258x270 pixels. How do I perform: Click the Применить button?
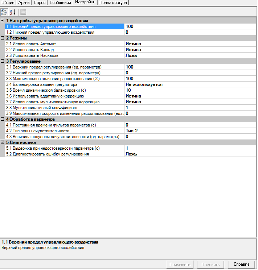click(180, 264)
